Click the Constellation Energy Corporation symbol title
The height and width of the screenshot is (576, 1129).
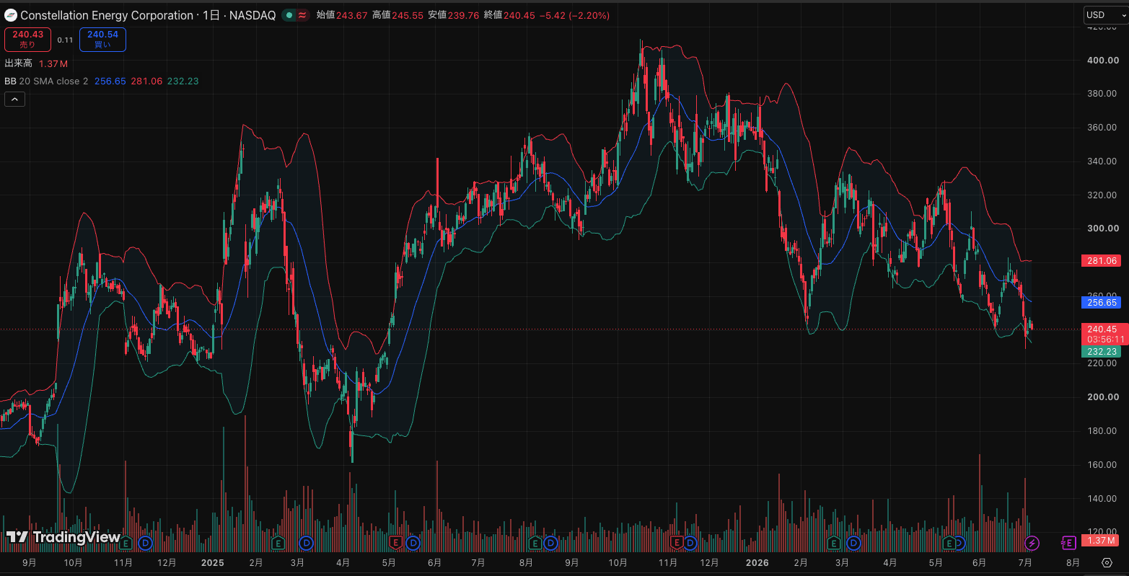107,15
